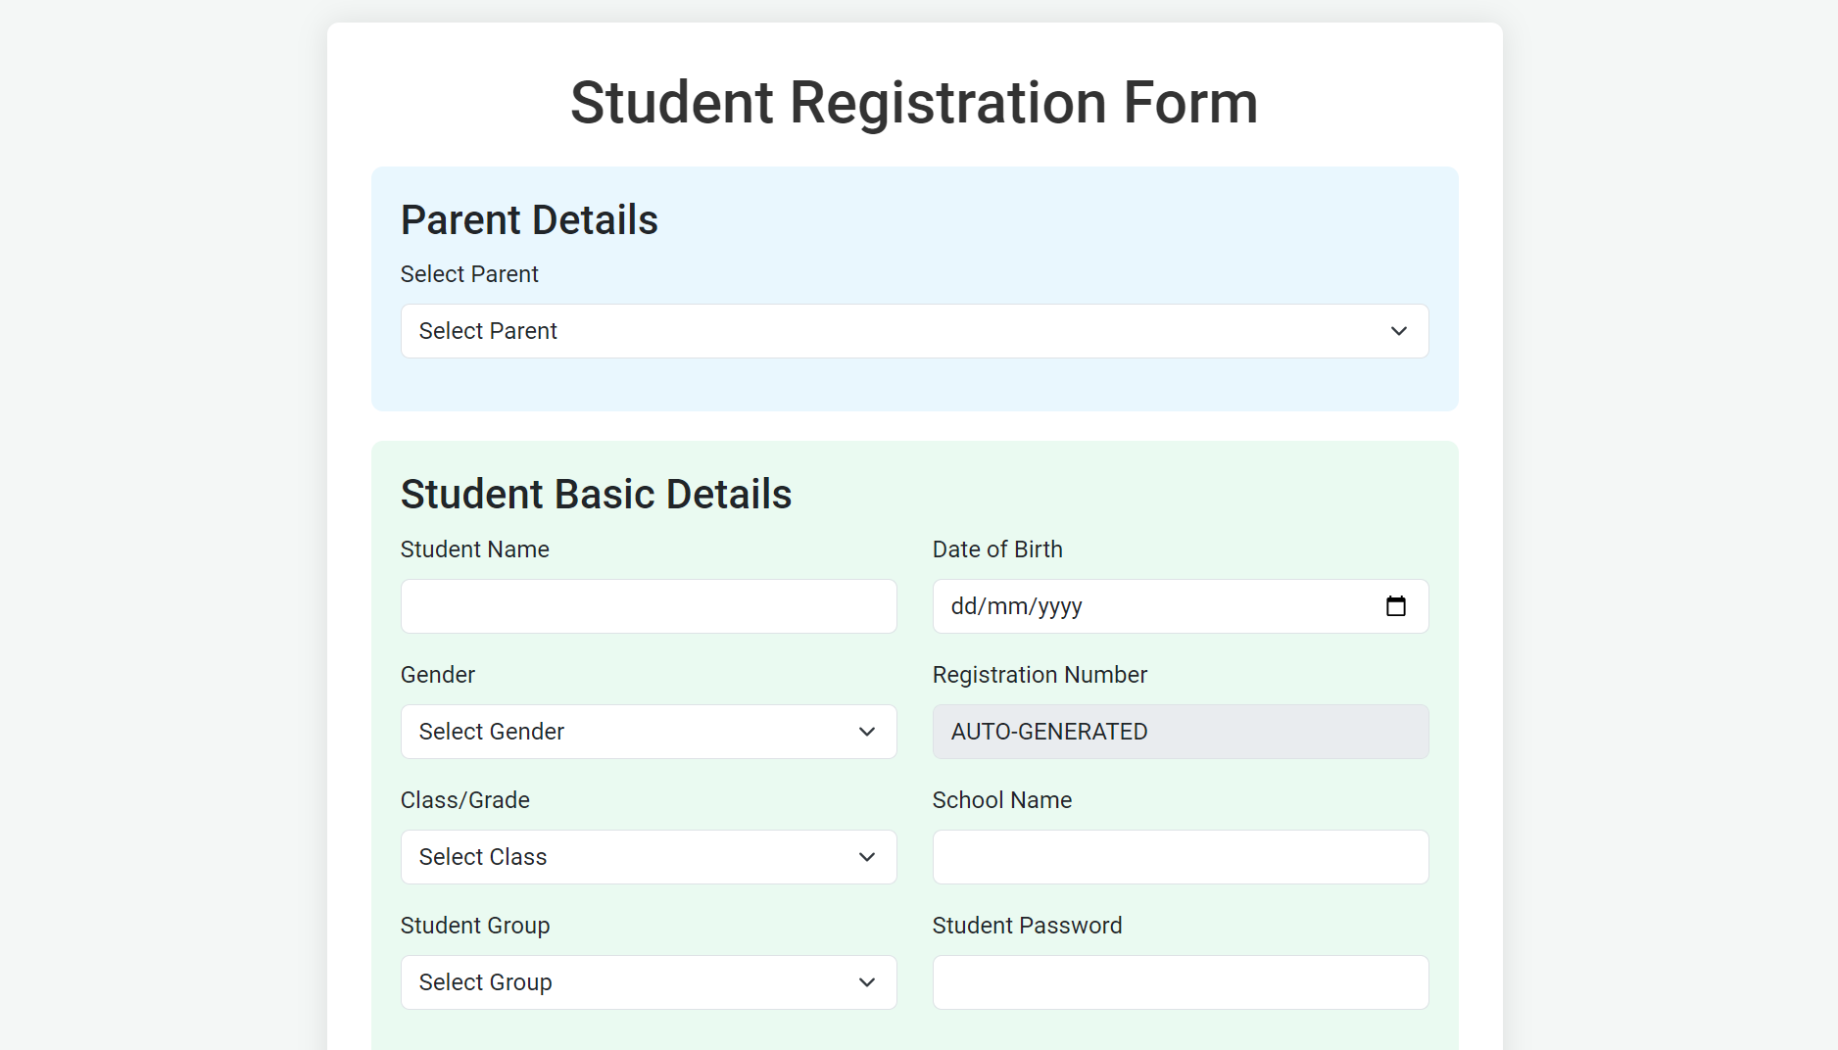Click the dd/mm/yyyy date text
Screen dimensions: 1838x1050
[x=1016, y=606]
